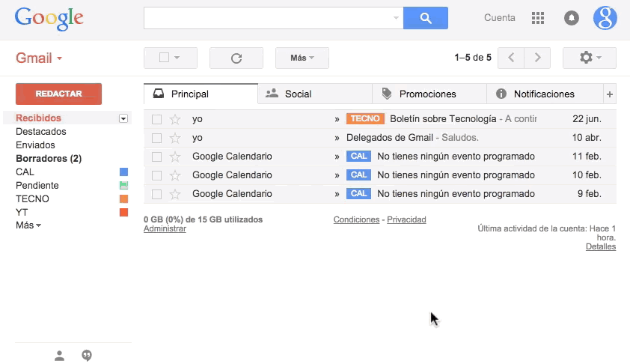This screenshot has width=630, height=364.
Task: Click the CAL label on 11 feb. email
Action: click(359, 156)
